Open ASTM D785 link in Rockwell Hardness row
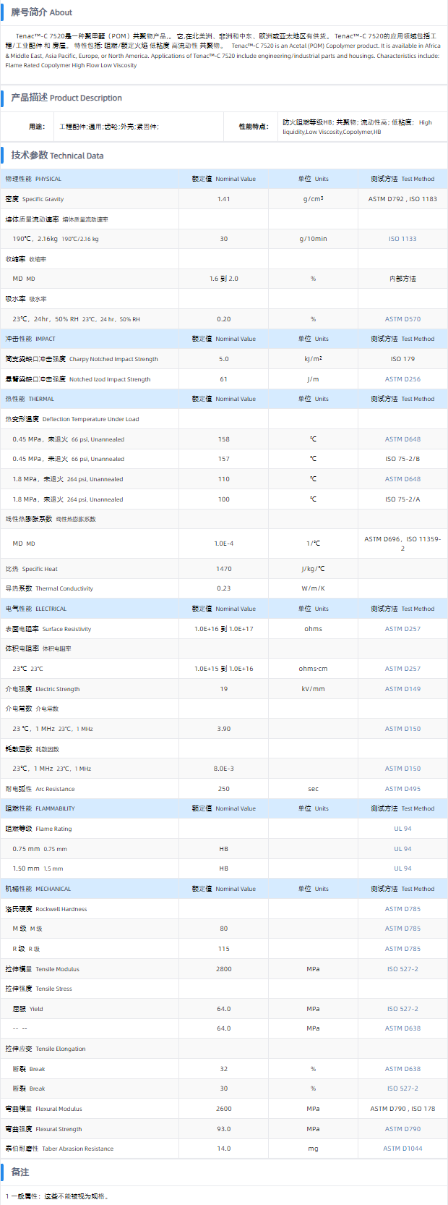This screenshot has height=1205, width=448. tap(402, 909)
